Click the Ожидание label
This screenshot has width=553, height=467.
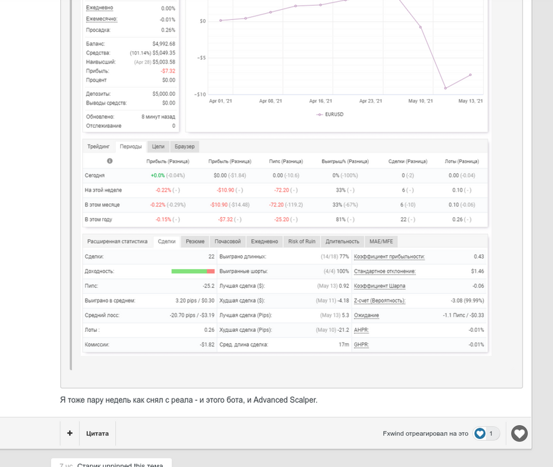coord(366,315)
